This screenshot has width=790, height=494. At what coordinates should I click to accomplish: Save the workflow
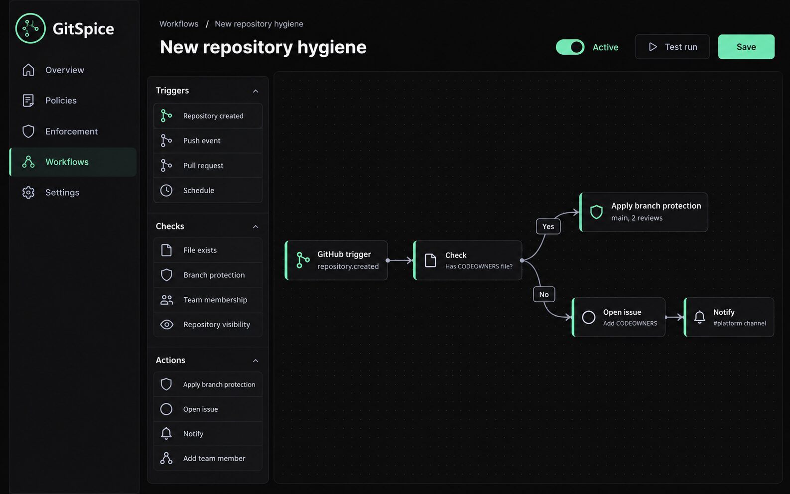[746, 47]
